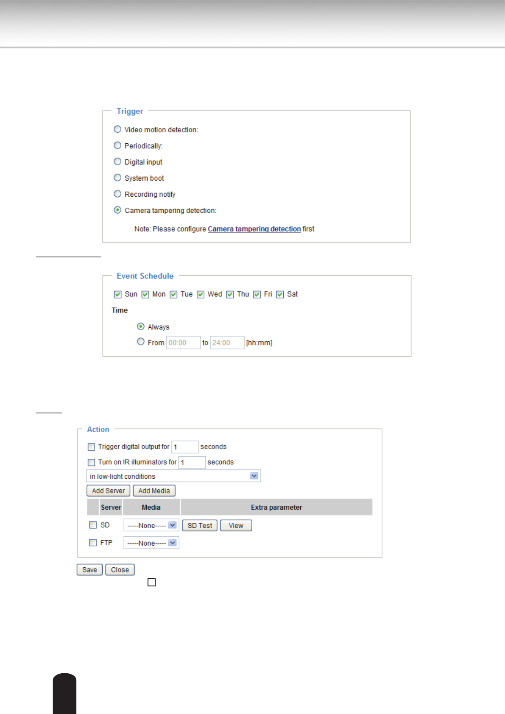Toggle the Sat schedule checkbox
Image resolution: width=505 pixels, height=714 pixels.
(280, 294)
